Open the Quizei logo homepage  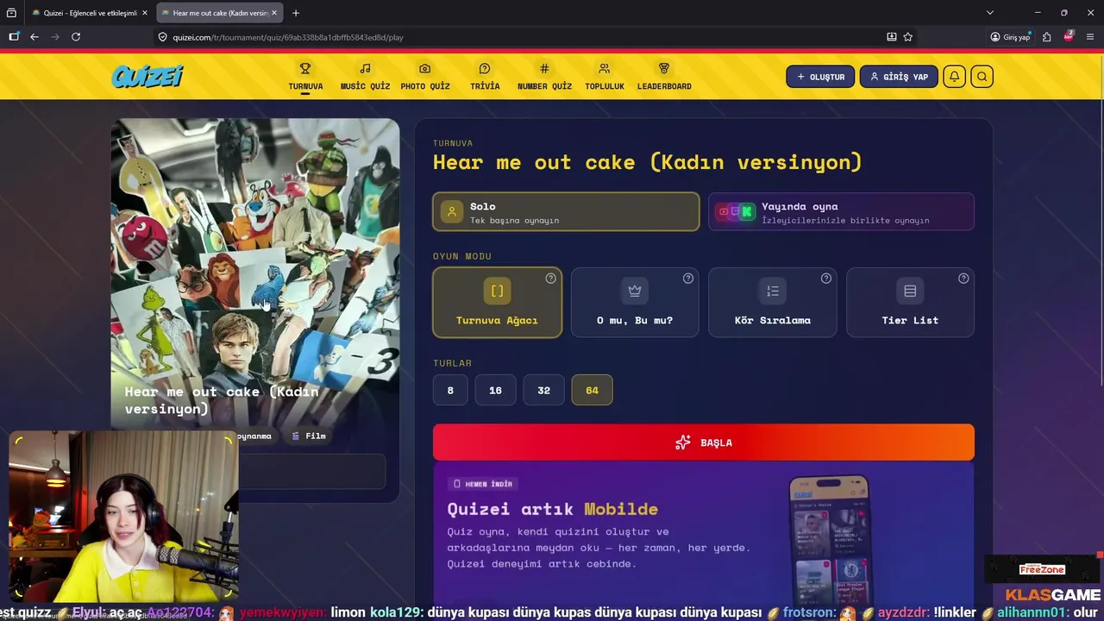tap(147, 77)
